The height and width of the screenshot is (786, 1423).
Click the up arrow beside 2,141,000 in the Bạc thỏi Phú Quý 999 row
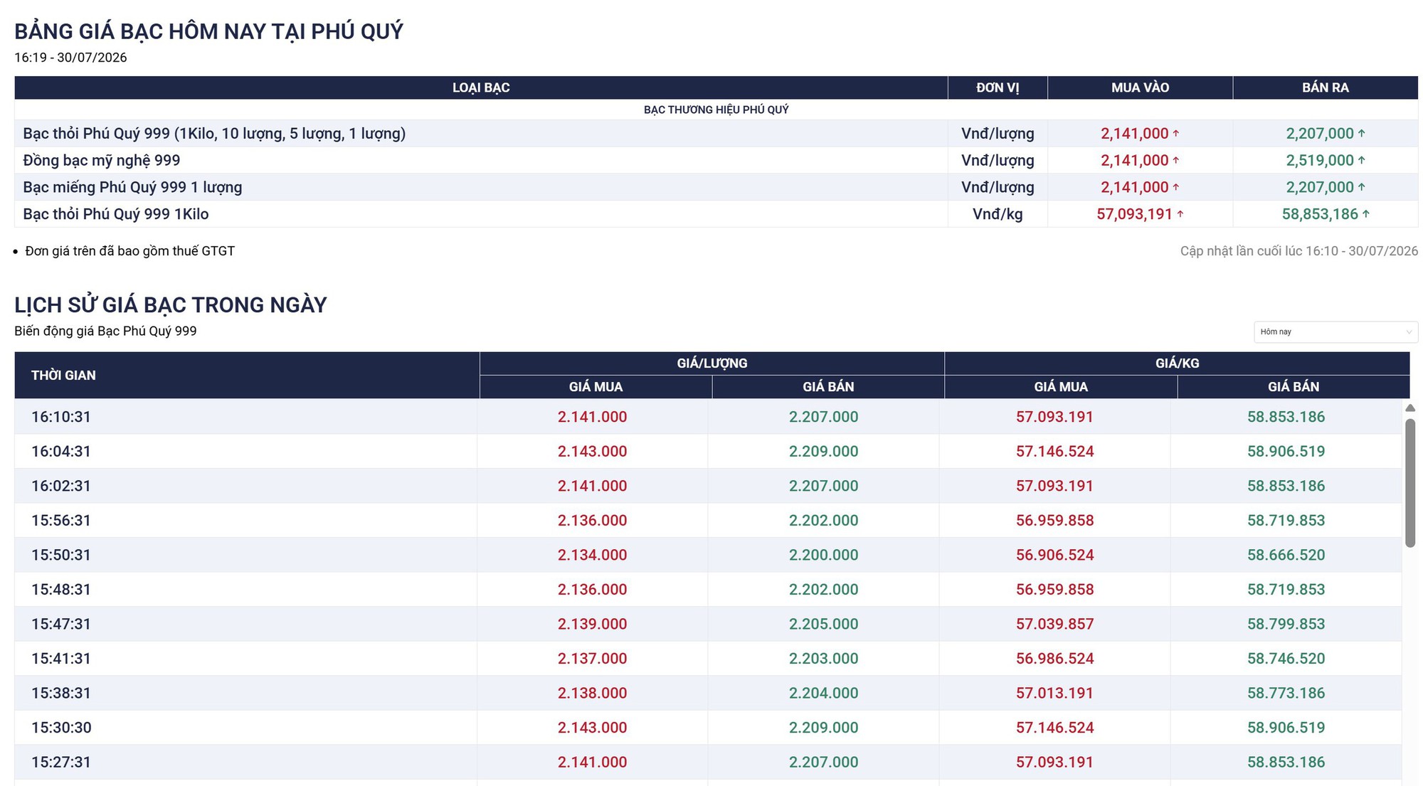coord(1176,133)
